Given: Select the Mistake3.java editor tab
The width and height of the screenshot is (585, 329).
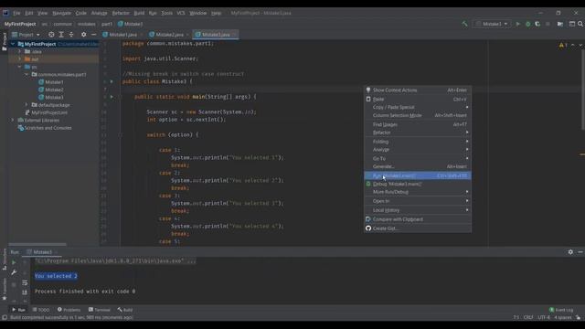Looking at the screenshot, I should click(x=216, y=35).
